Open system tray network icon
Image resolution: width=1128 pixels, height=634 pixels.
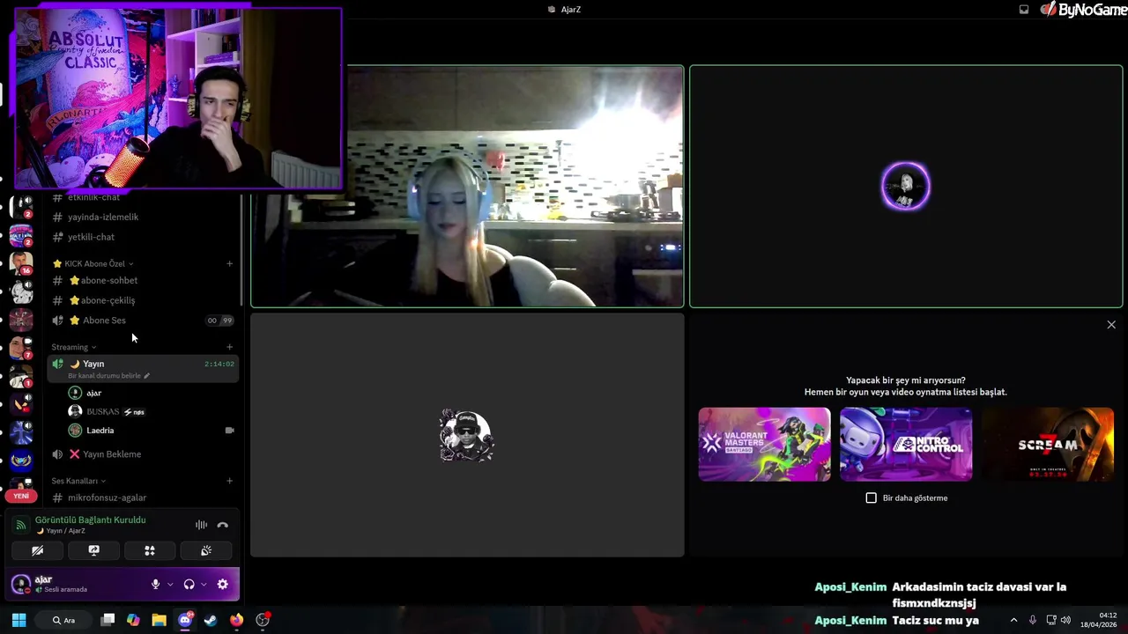(x=1050, y=620)
